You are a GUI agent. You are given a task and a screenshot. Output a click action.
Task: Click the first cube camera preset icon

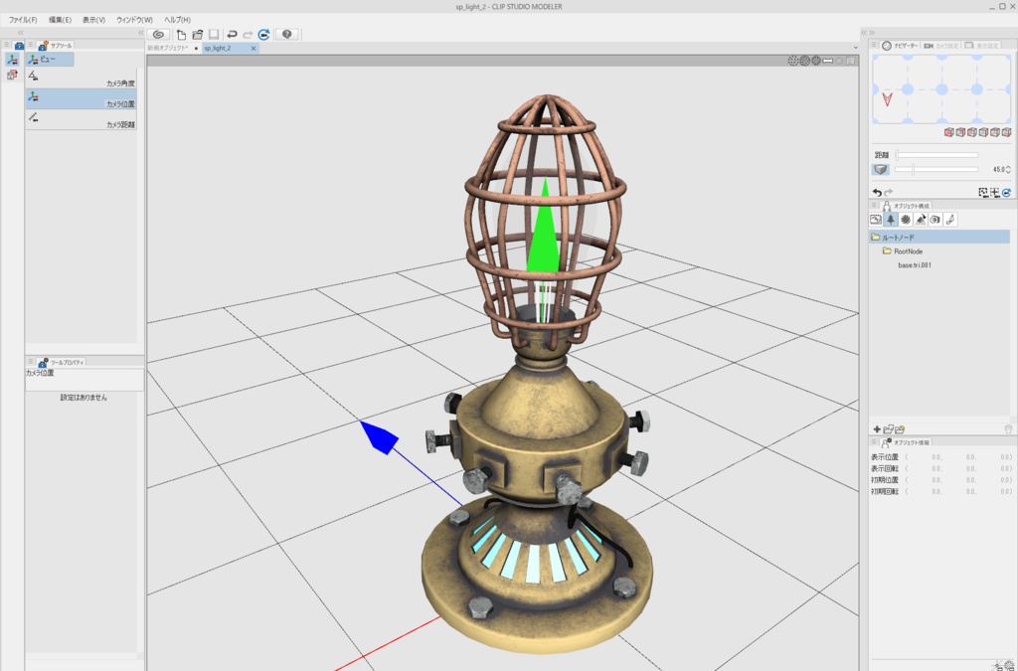point(949,132)
